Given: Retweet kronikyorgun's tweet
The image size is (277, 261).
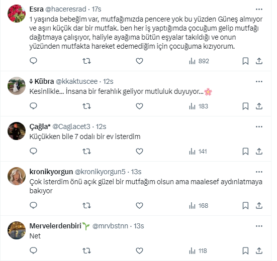Looking at the screenshot, I should coord(86,206).
